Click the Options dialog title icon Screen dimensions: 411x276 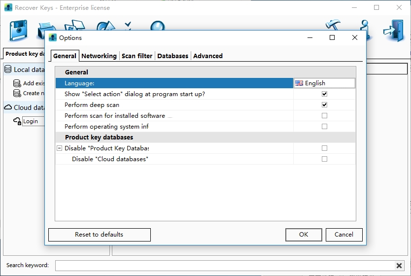(x=53, y=38)
